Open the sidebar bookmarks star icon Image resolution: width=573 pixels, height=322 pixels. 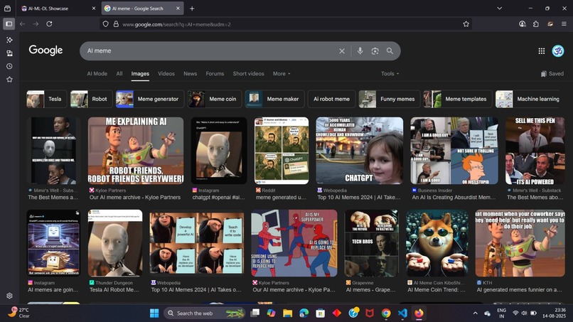coord(9,80)
